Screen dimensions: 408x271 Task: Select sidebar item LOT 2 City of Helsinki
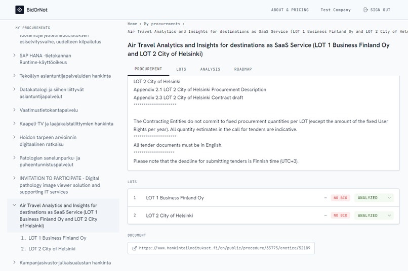(52, 249)
